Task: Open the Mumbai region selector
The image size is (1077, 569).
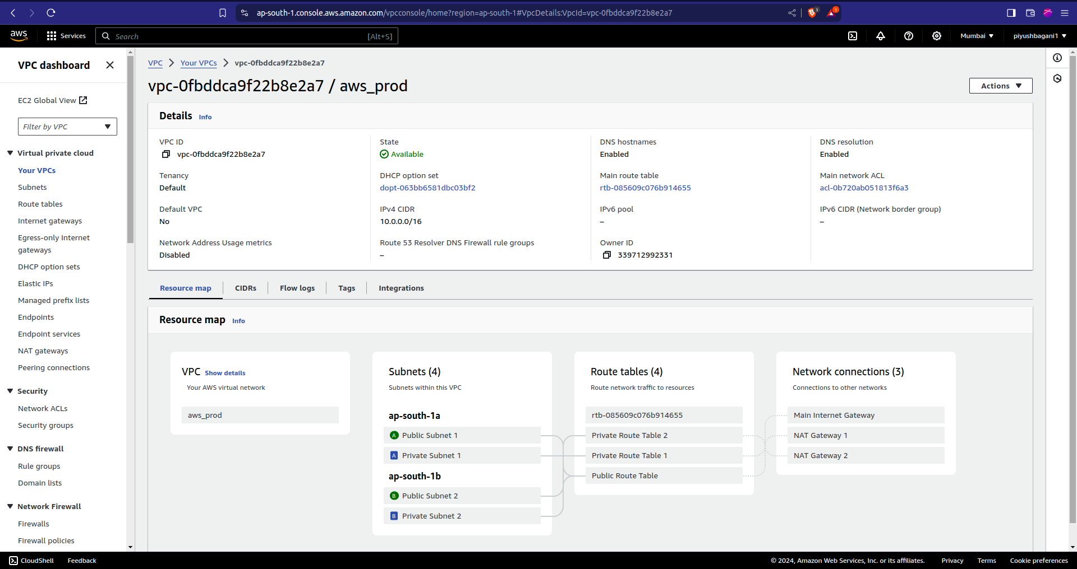Action: [977, 36]
